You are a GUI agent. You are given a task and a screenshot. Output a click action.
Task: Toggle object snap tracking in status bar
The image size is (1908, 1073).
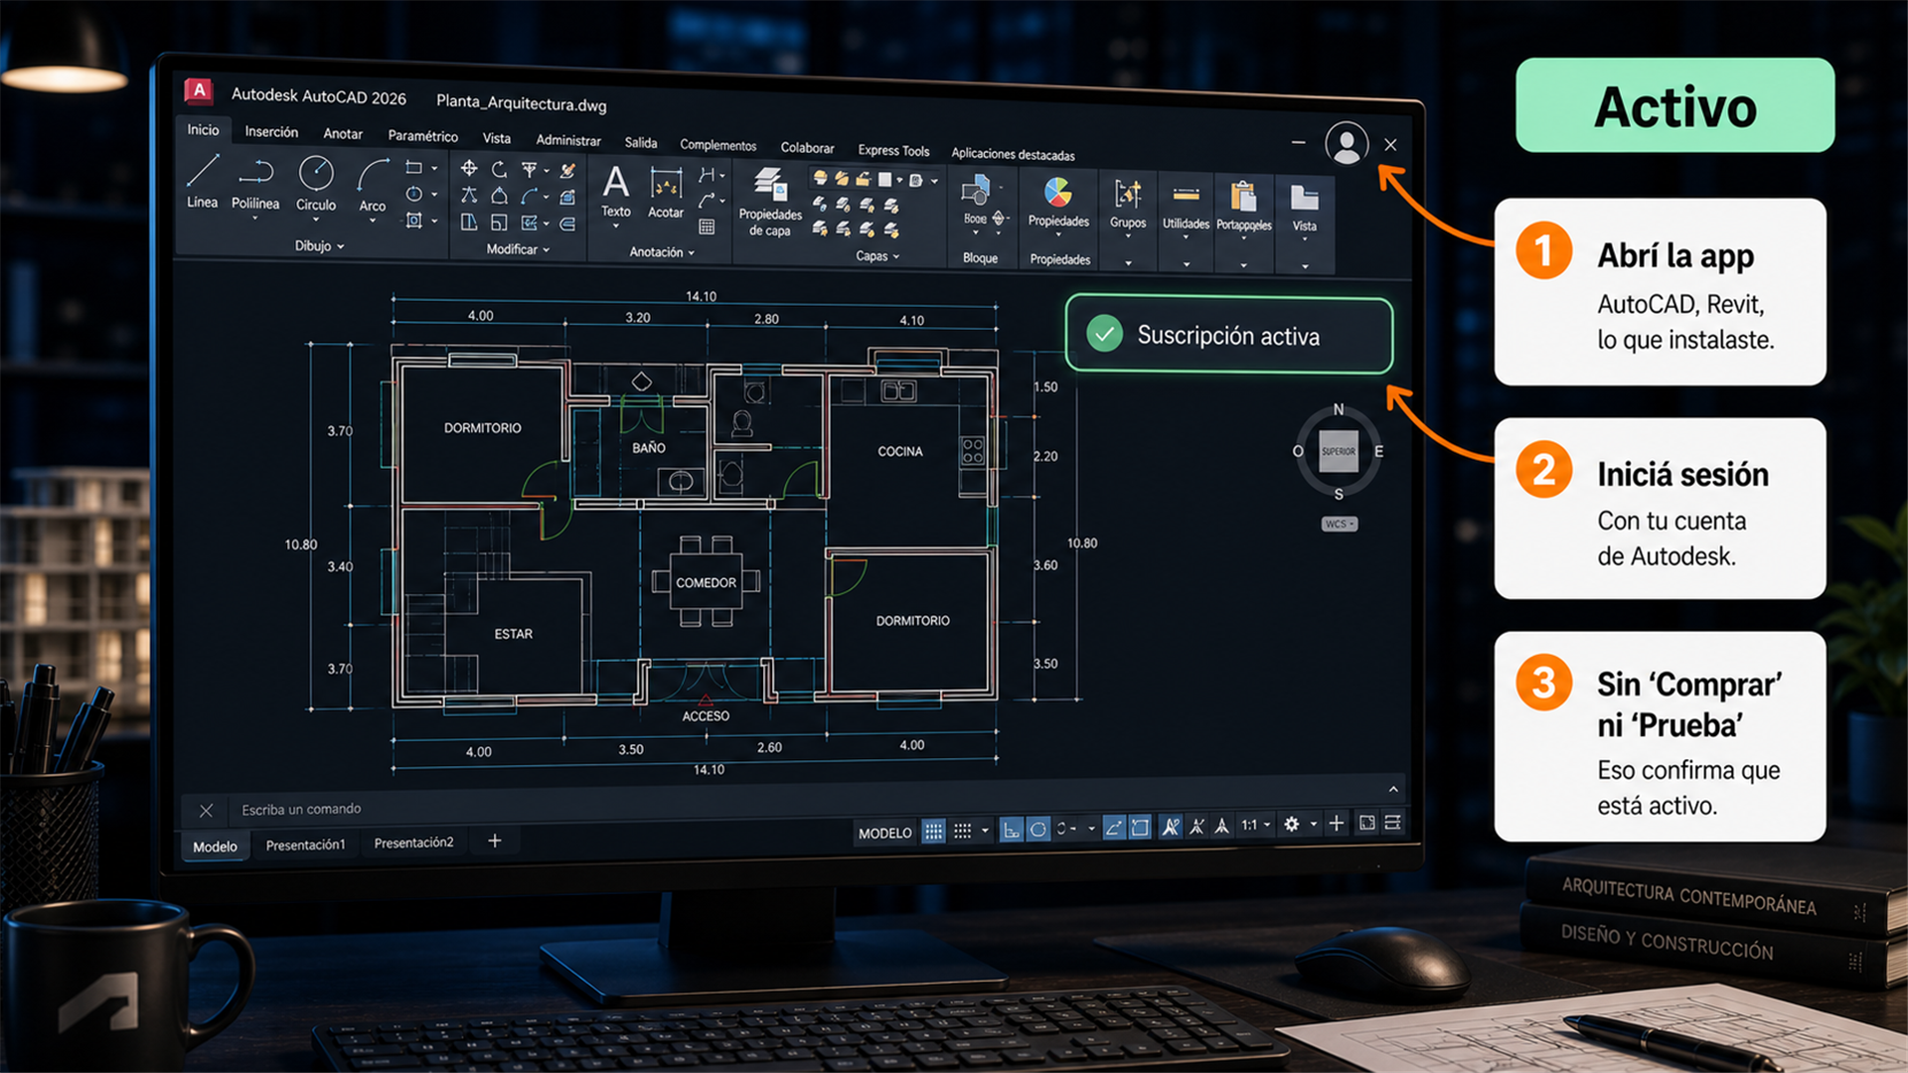point(1114,828)
